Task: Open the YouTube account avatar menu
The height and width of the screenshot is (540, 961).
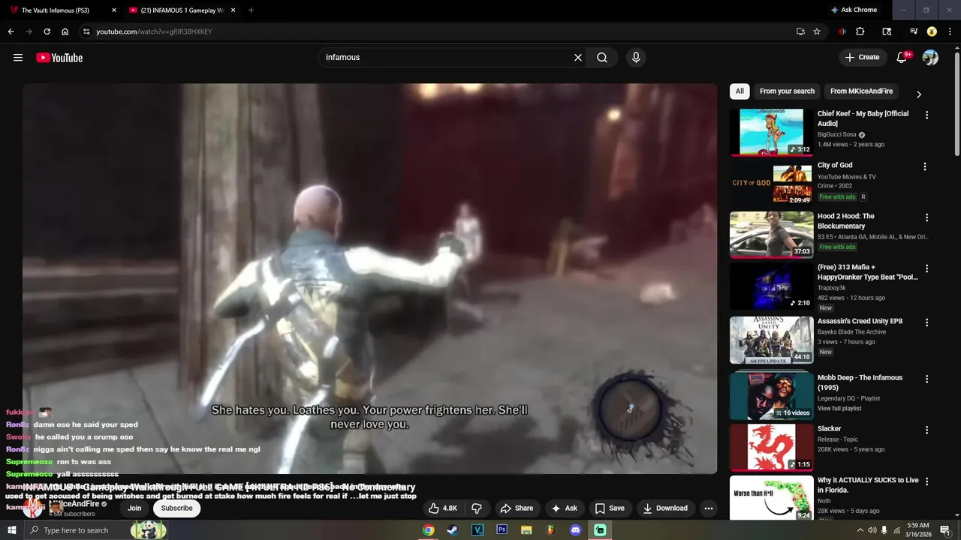Action: tap(930, 58)
